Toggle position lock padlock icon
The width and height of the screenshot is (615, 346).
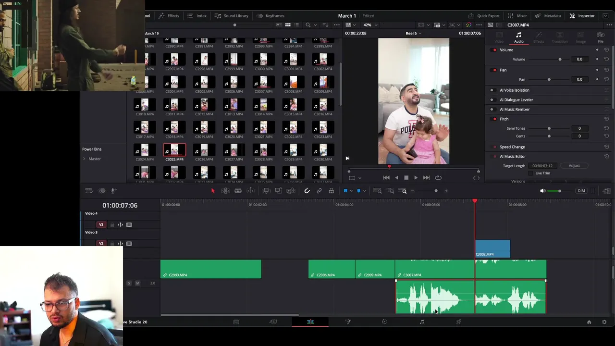click(331, 191)
